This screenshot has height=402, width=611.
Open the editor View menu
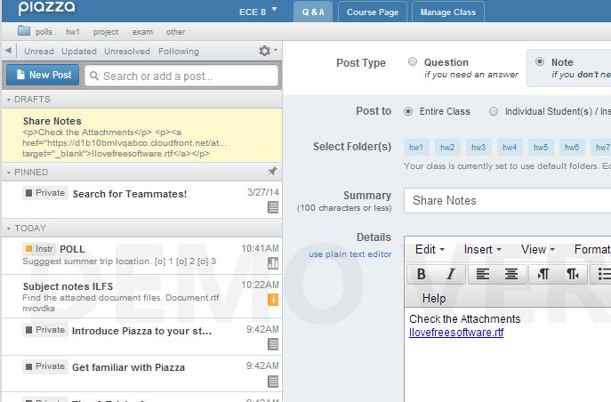click(x=538, y=249)
